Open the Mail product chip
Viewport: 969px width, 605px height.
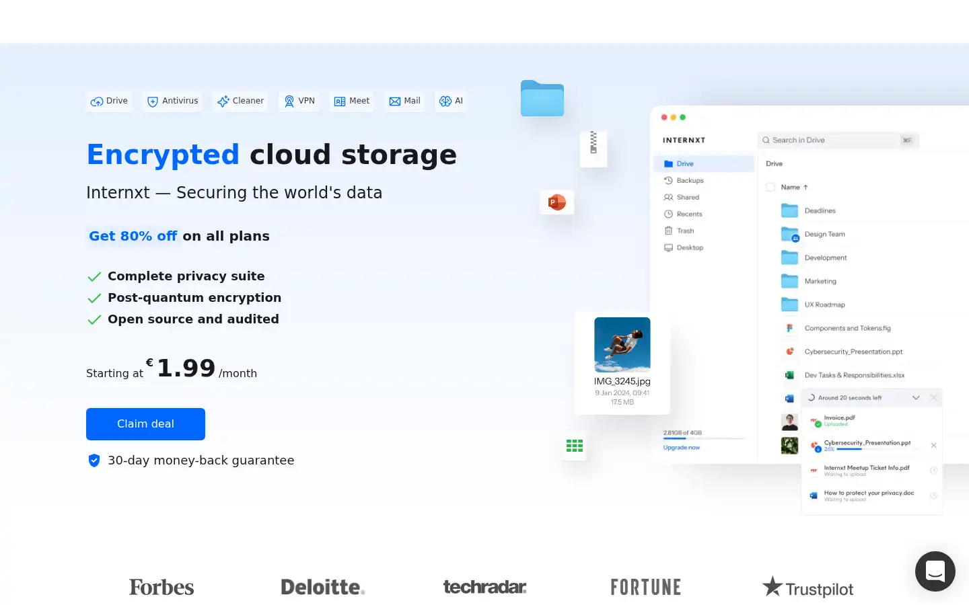point(404,102)
